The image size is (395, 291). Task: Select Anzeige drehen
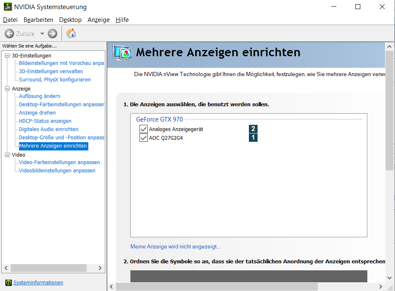click(x=37, y=112)
